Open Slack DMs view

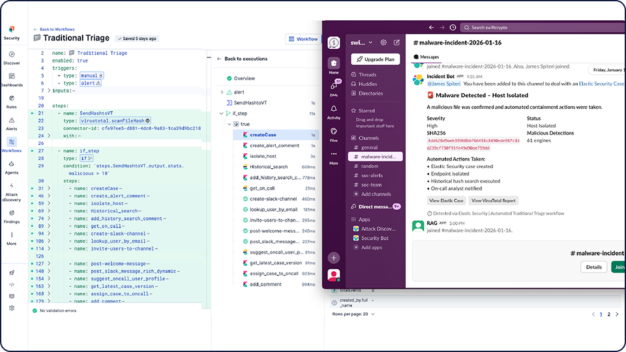(334, 88)
